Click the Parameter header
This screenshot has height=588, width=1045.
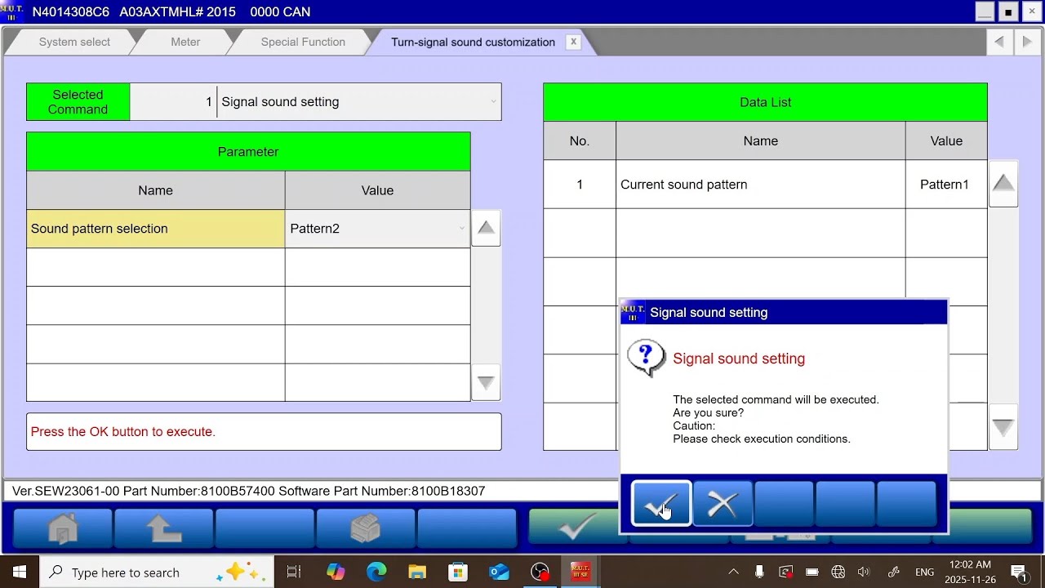tap(248, 152)
